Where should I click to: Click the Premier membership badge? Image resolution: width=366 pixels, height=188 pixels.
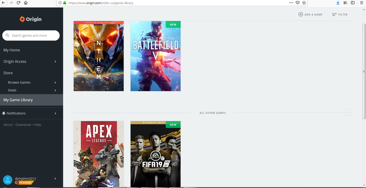point(25,183)
